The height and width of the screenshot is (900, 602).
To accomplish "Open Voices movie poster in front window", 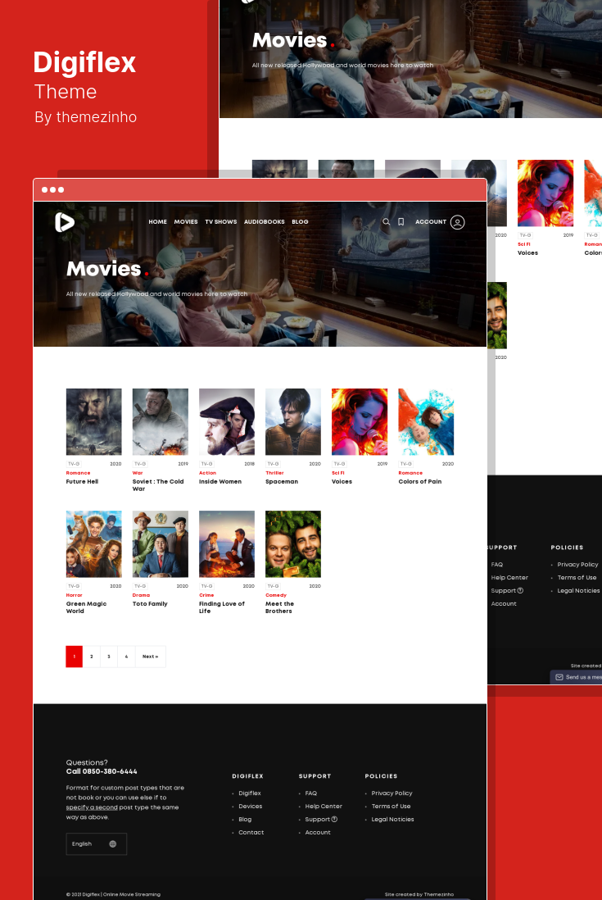I will [360, 422].
